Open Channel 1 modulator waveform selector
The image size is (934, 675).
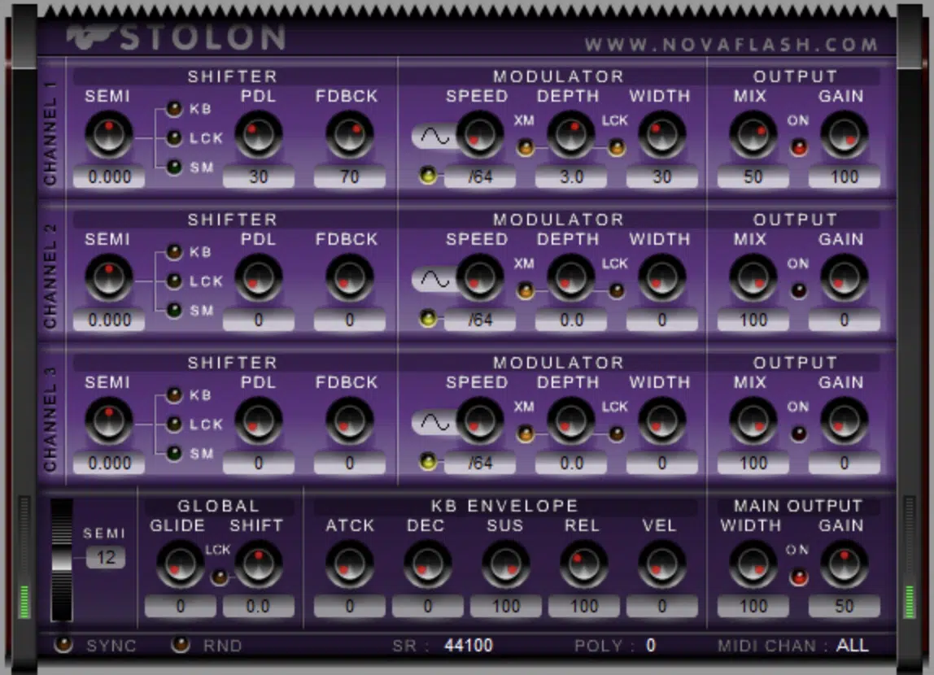[434, 137]
